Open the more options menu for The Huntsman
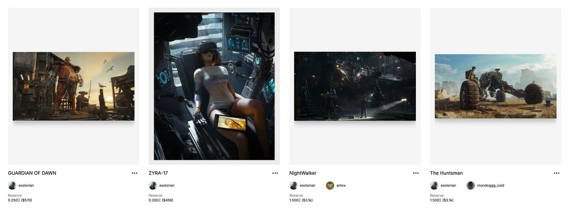569x222 pixels. coord(556,173)
